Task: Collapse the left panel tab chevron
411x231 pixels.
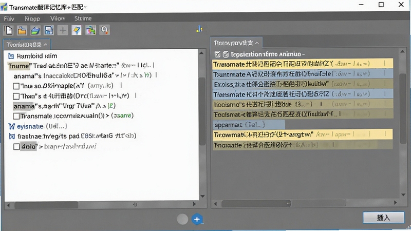Action: coord(45,45)
